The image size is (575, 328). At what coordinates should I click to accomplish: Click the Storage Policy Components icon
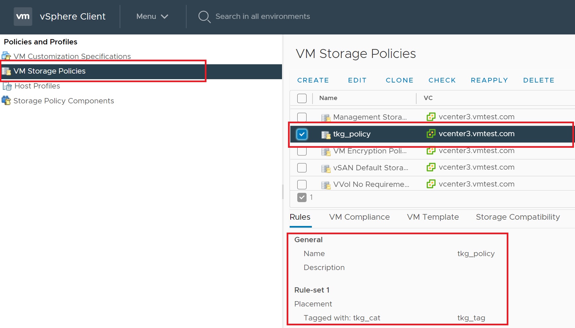[x=6, y=100]
